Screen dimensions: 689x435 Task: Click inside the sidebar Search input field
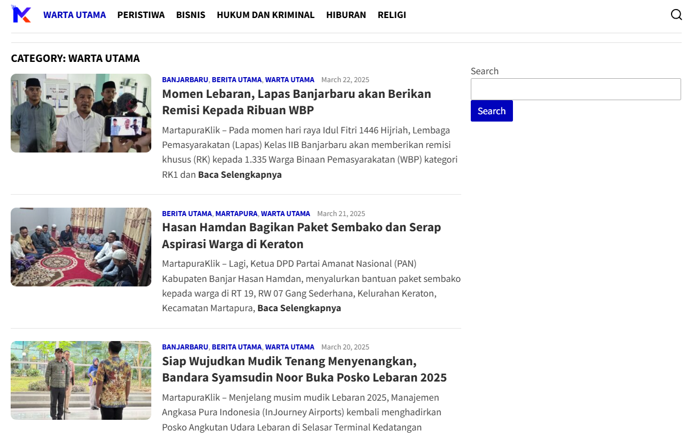tap(575, 89)
